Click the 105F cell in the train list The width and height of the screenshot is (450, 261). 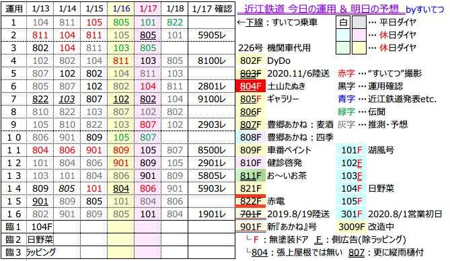coord(351,201)
